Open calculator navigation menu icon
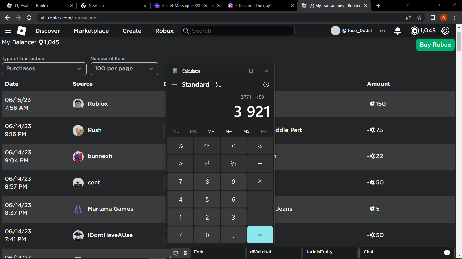Screen dimensions: 462x259 (174, 84)
